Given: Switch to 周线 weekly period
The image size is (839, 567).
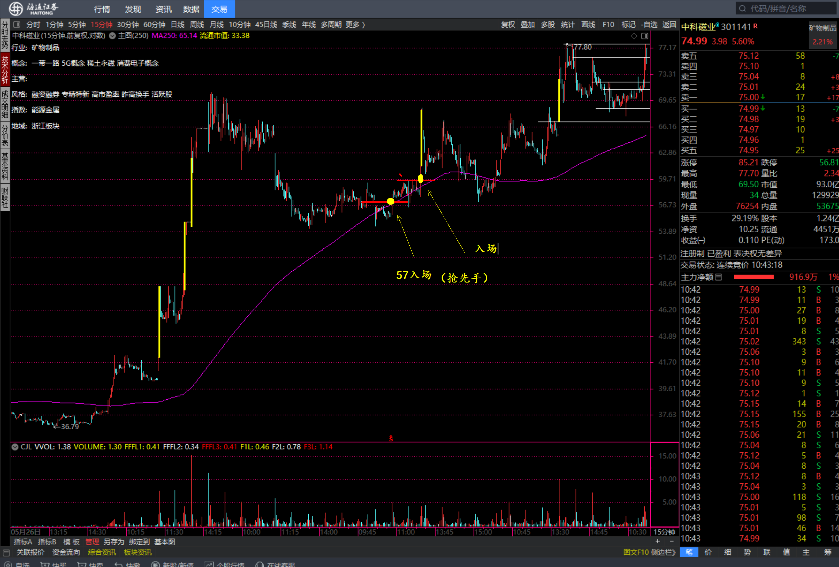Looking at the screenshot, I should (197, 25).
